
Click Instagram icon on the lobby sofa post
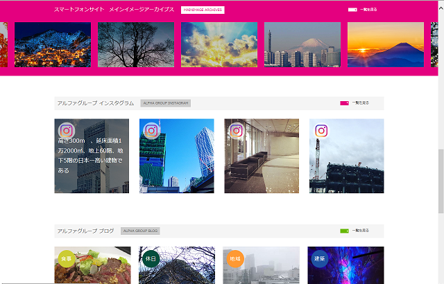click(236, 130)
